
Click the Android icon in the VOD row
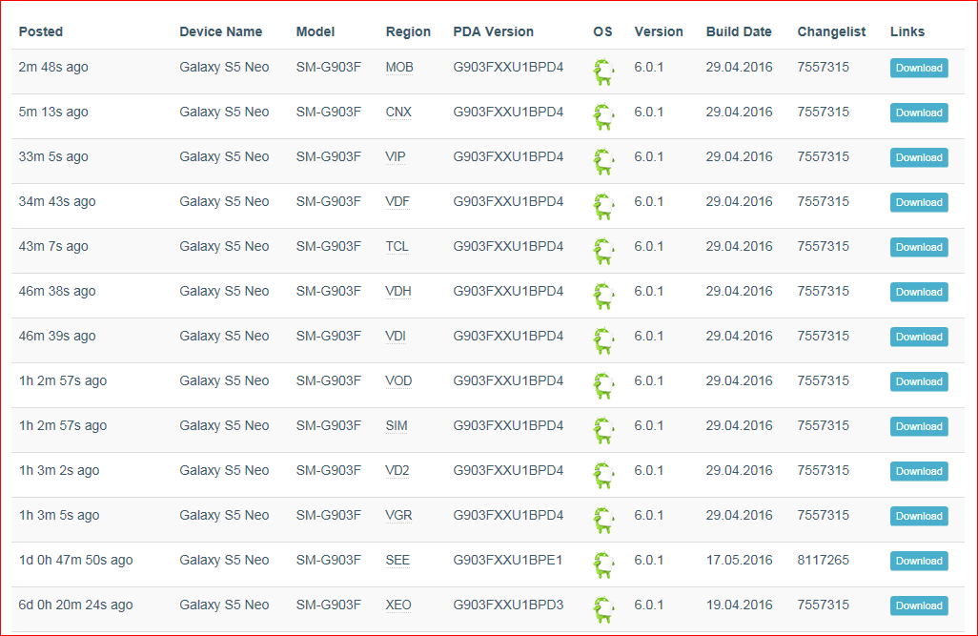tap(603, 386)
